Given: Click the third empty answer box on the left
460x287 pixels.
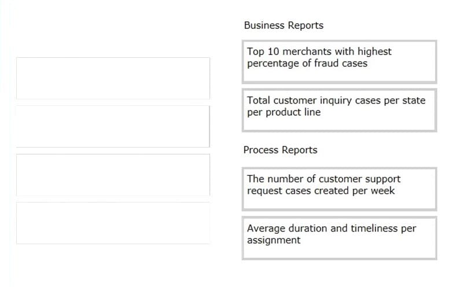Looking at the screenshot, I should pos(113,175).
